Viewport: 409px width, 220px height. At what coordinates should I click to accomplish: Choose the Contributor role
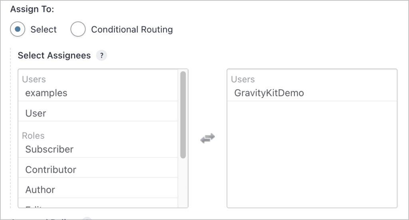pyautogui.click(x=98, y=170)
